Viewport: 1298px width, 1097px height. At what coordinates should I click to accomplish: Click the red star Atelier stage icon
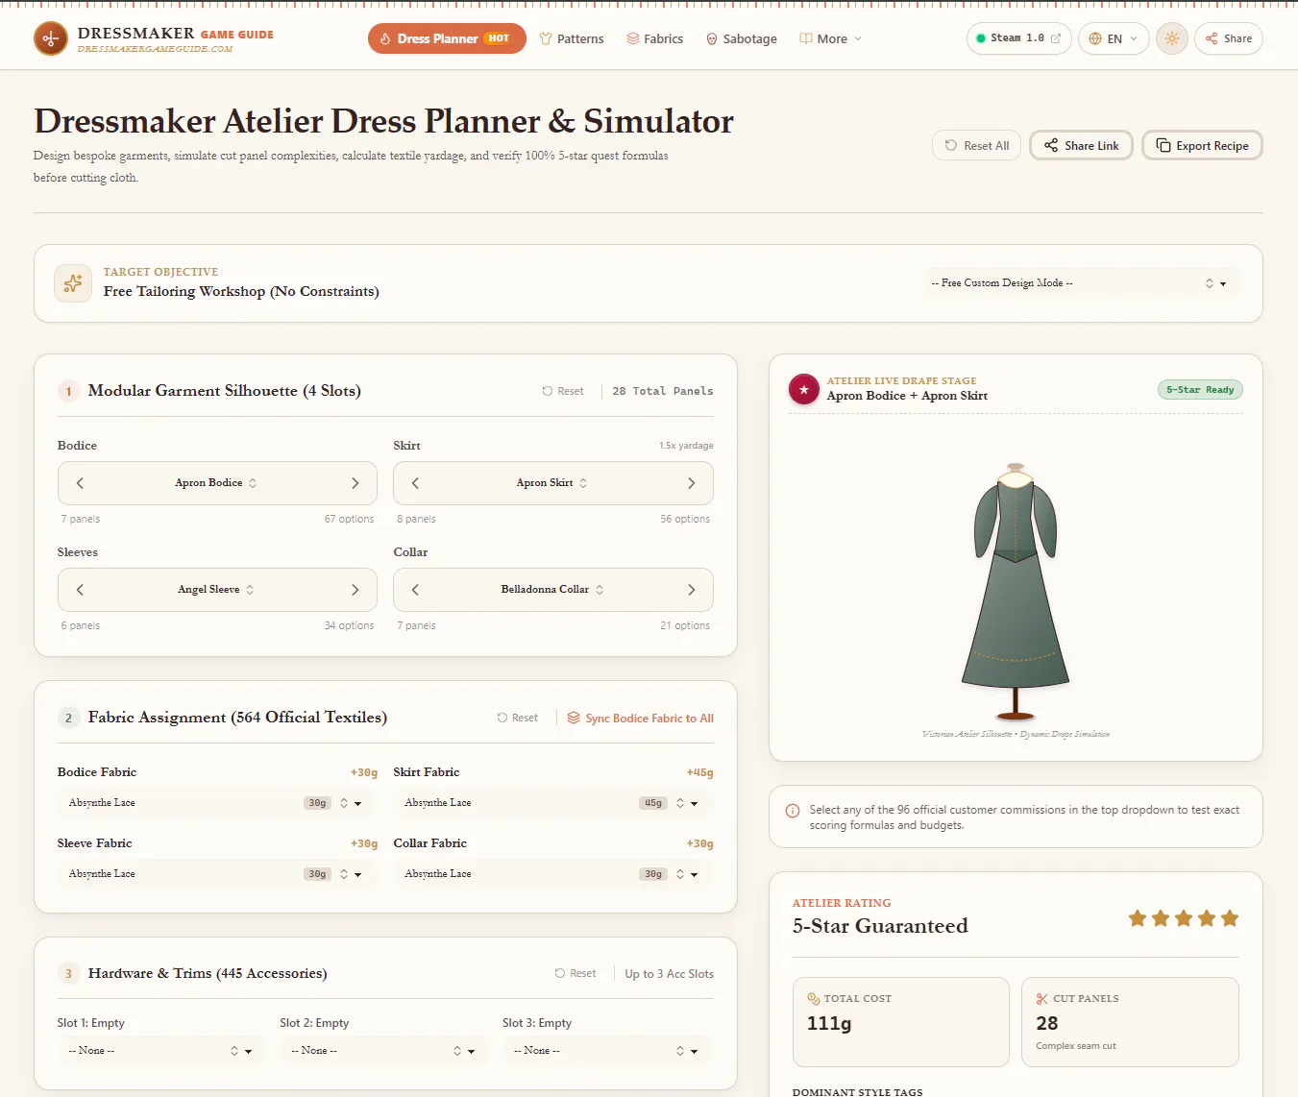tap(804, 389)
